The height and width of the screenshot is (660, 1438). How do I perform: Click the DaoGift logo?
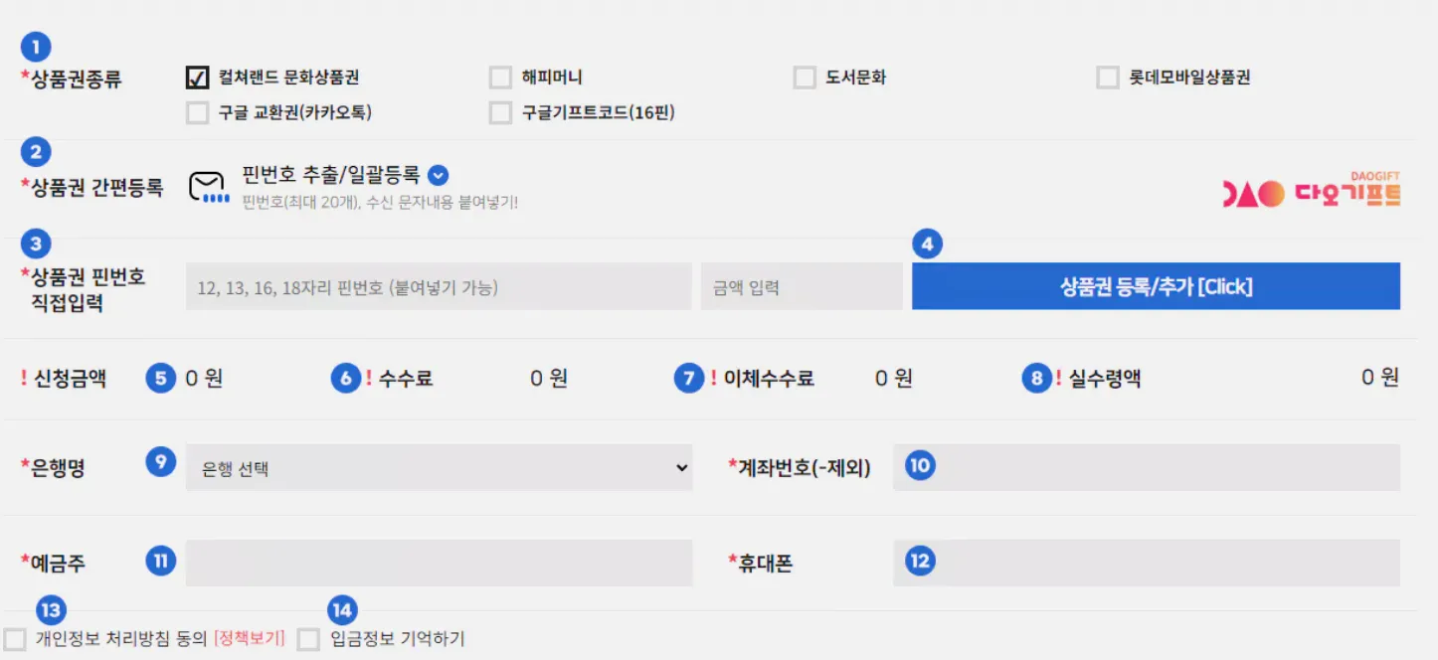tap(1311, 191)
